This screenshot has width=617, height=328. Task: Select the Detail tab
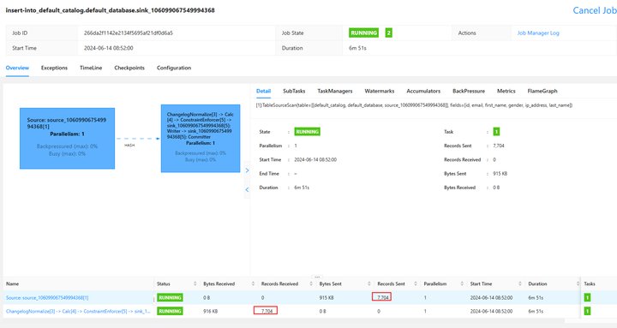coord(263,91)
